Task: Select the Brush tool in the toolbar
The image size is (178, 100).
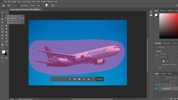Action: click(x=2, y=26)
